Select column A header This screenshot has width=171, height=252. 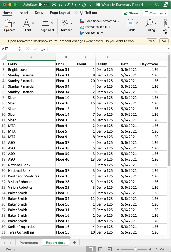pos(31,57)
